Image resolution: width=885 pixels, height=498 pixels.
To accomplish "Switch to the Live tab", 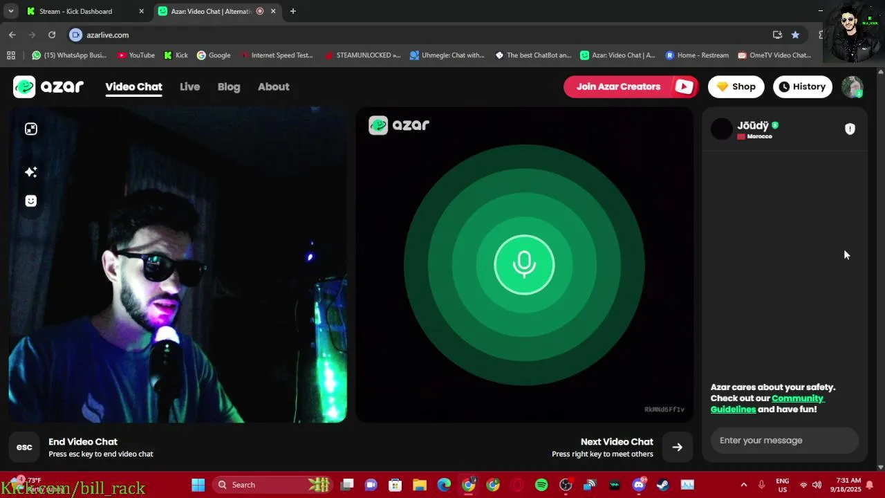I will [189, 86].
